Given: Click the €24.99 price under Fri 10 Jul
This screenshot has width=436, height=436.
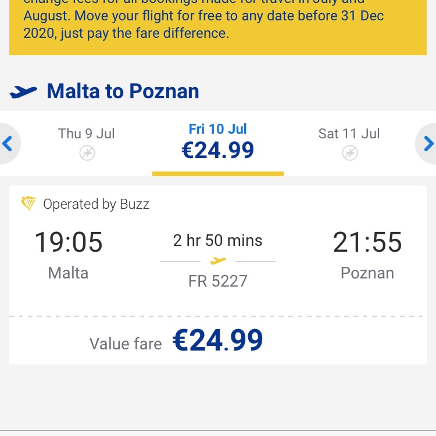Looking at the screenshot, I should (x=218, y=151).
